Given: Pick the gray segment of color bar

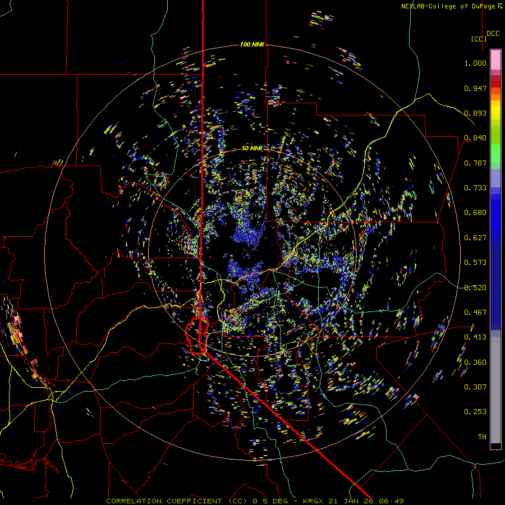Looking at the screenshot, I should 495,390.
